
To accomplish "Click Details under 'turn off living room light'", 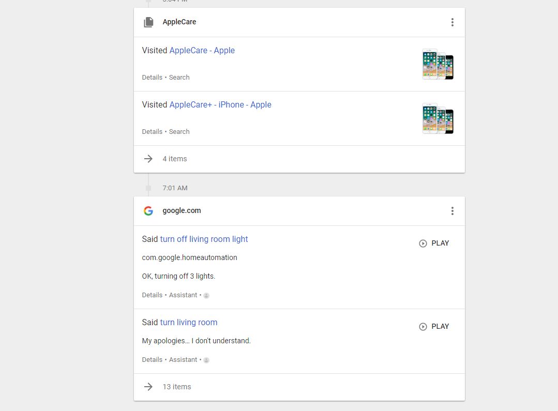I will point(152,295).
